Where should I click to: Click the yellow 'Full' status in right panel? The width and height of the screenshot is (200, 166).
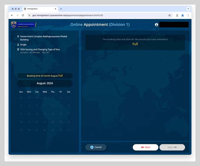click(135, 44)
